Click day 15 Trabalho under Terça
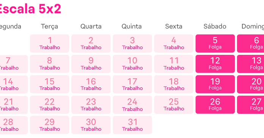 click(49, 84)
